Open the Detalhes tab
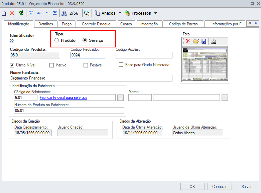This screenshot has height=193, width=261. point(46,24)
